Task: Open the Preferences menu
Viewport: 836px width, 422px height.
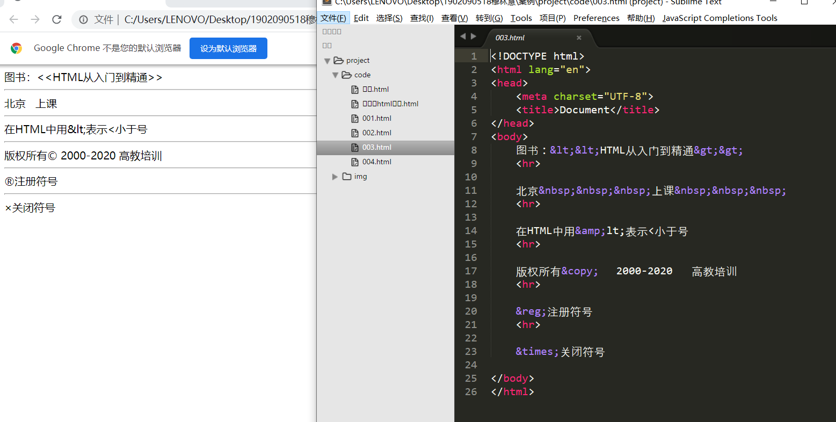Action: [x=597, y=18]
